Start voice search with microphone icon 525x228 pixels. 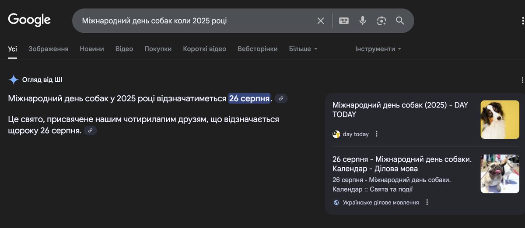pos(363,21)
